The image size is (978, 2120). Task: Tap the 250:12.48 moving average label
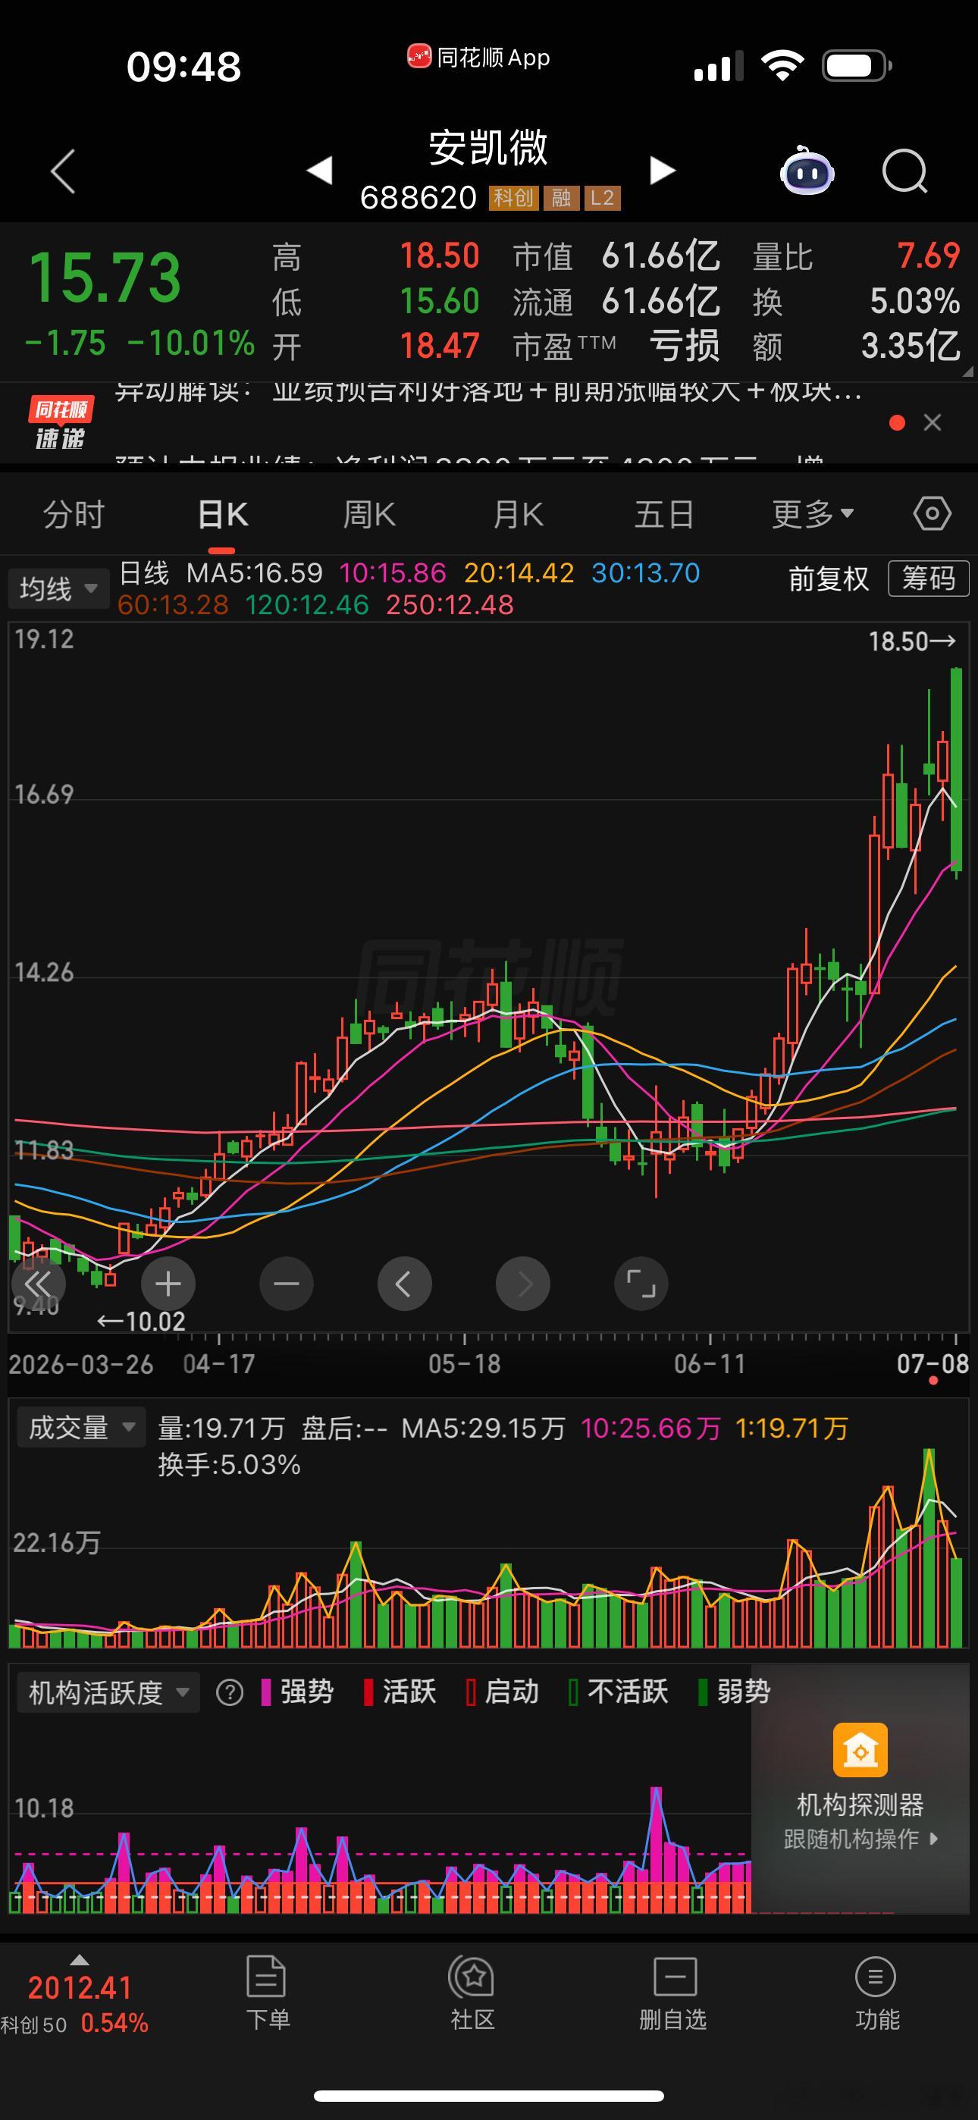(x=450, y=605)
